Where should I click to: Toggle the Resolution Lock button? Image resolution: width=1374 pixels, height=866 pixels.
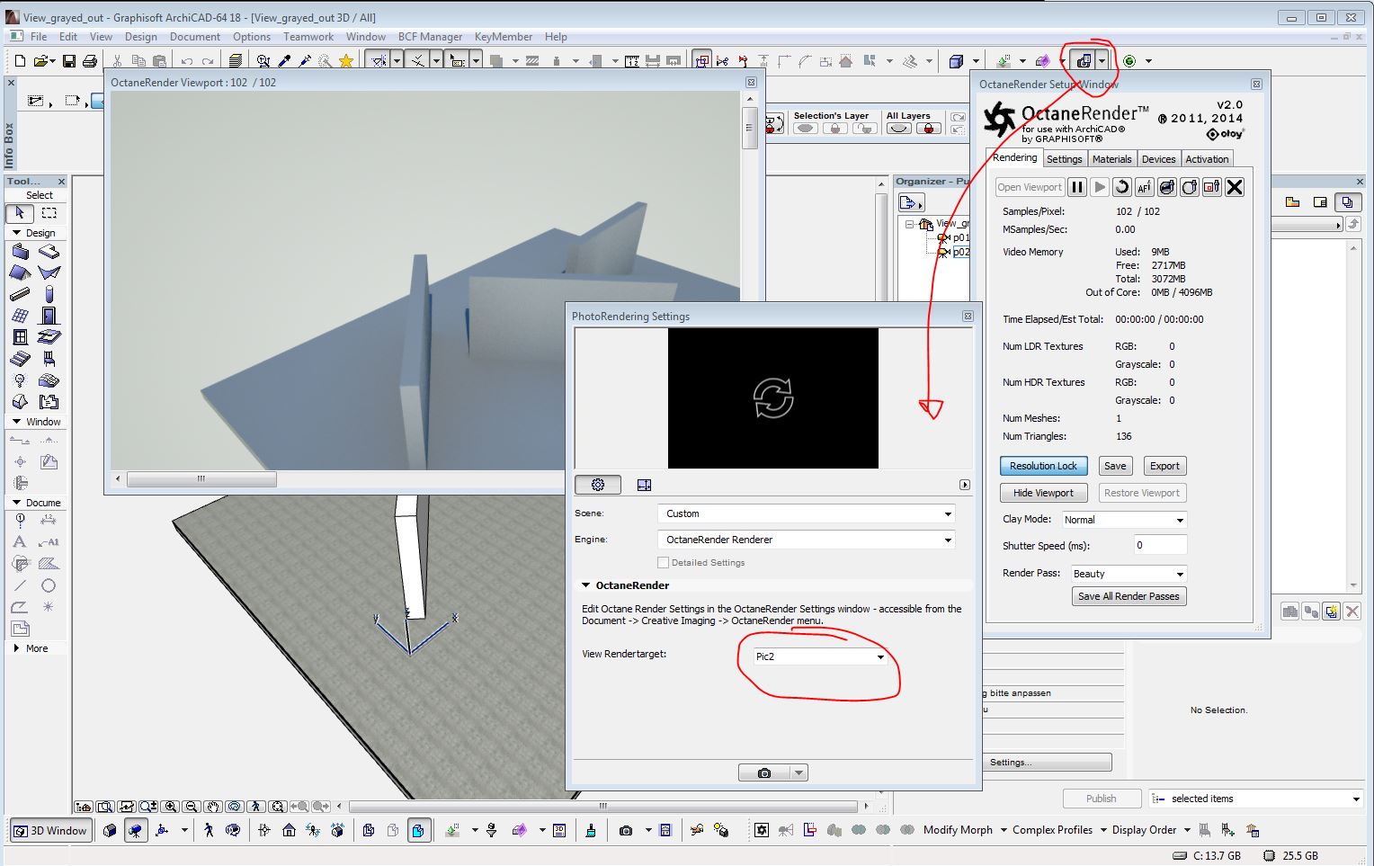tap(1043, 466)
